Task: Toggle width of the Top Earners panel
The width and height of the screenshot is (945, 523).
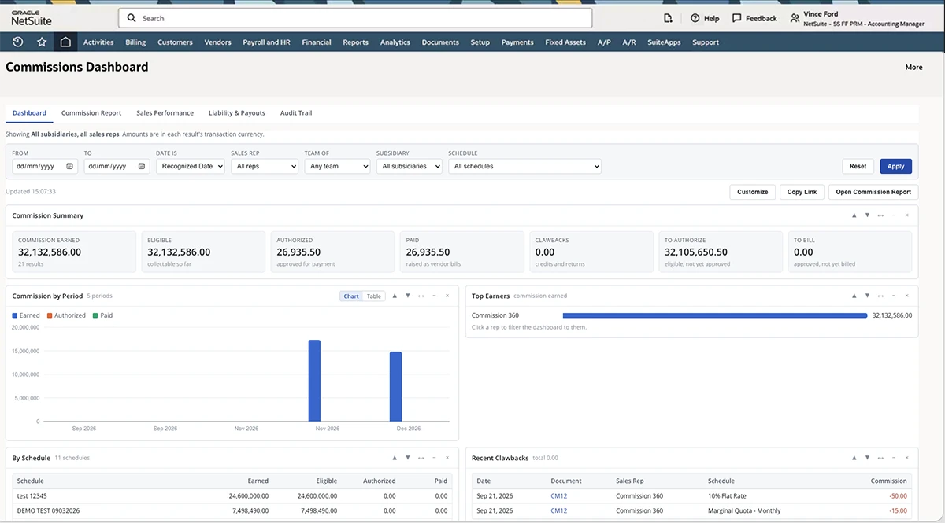Action: pyautogui.click(x=880, y=296)
